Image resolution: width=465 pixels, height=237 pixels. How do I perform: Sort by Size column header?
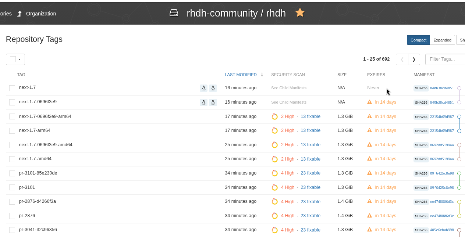click(x=342, y=75)
